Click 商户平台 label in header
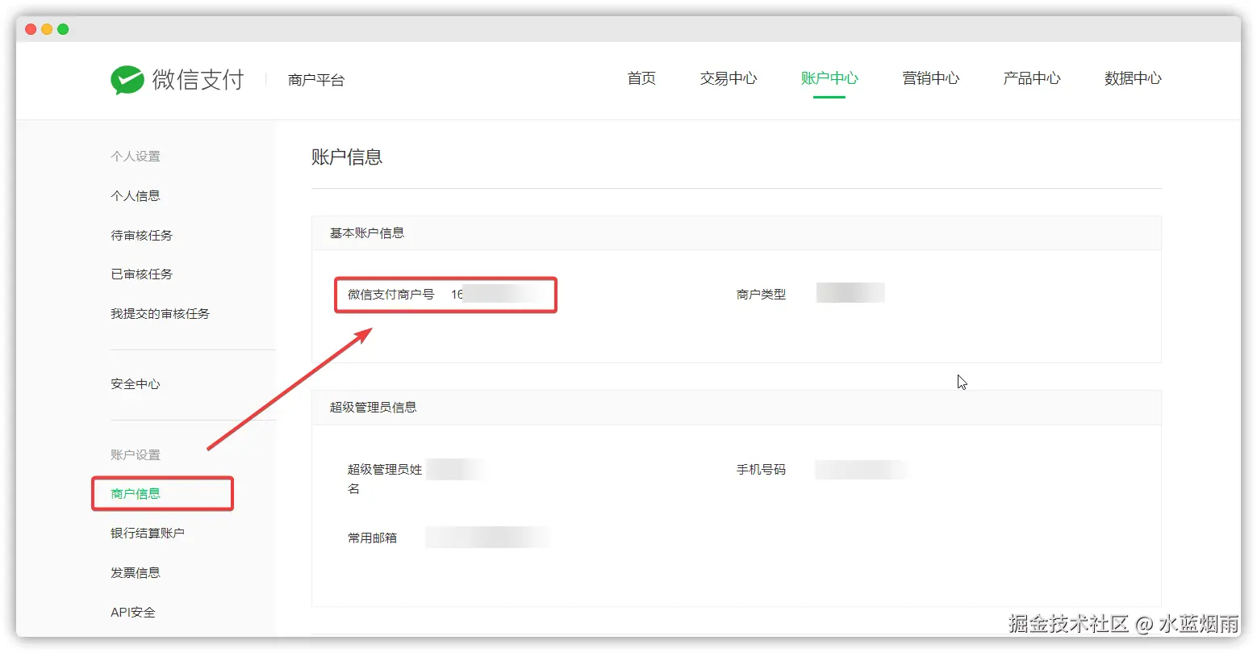1257x653 pixels. pos(316,80)
